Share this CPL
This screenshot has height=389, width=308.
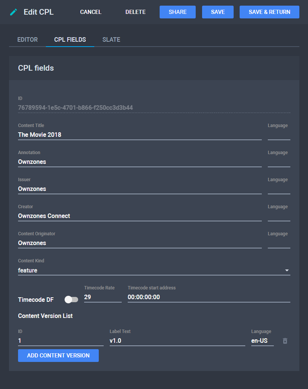[x=177, y=12]
